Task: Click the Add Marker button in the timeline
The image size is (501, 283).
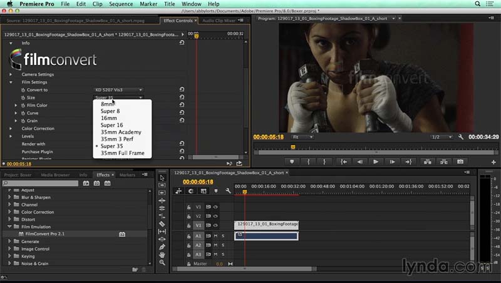Action: click(215, 191)
